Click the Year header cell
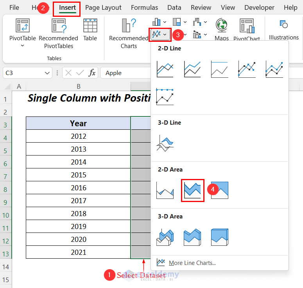This screenshot has height=288, width=303. point(78,123)
